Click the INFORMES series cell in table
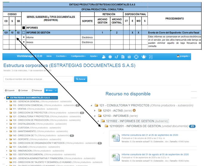 [32, 28]
